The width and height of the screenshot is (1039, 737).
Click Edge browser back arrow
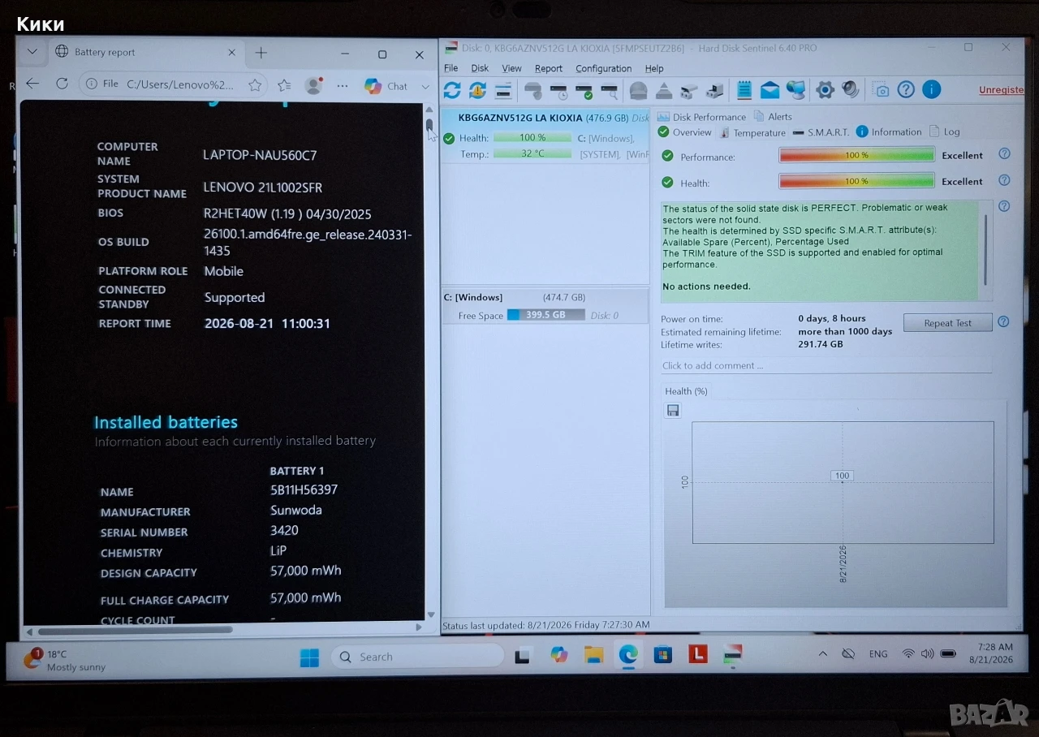point(32,84)
